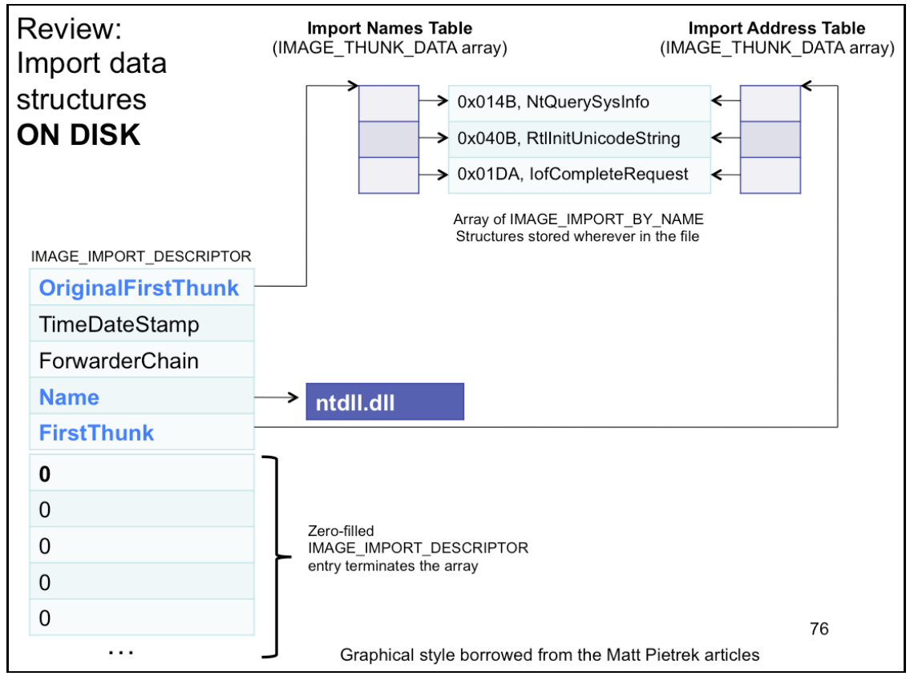Click the bold first zero row
Viewport: 910px width, 676px height.
click(141, 474)
